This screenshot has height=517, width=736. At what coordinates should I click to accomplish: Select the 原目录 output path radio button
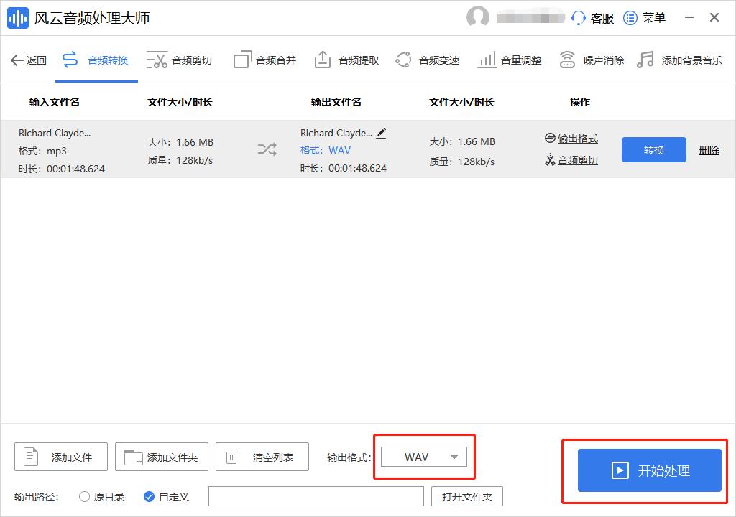(x=84, y=495)
